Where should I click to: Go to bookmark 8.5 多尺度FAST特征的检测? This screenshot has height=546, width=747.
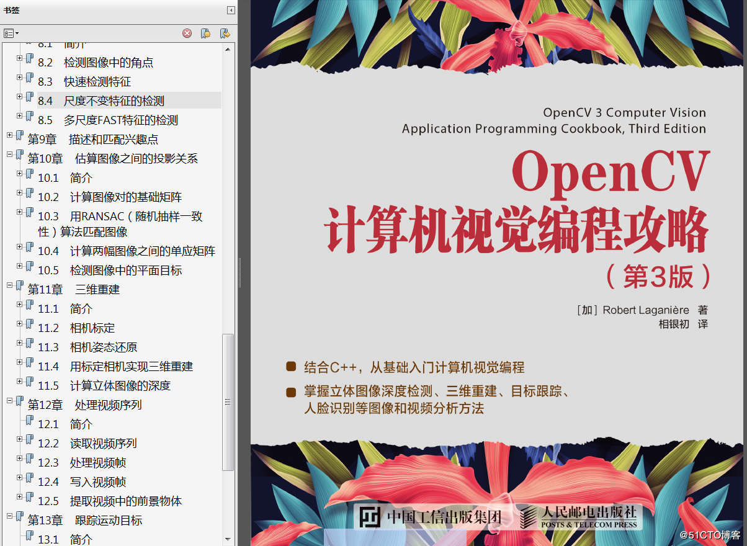(108, 120)
